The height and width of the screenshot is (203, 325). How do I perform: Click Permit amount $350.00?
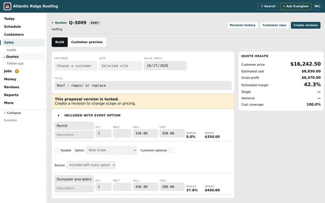click(212, 137)
